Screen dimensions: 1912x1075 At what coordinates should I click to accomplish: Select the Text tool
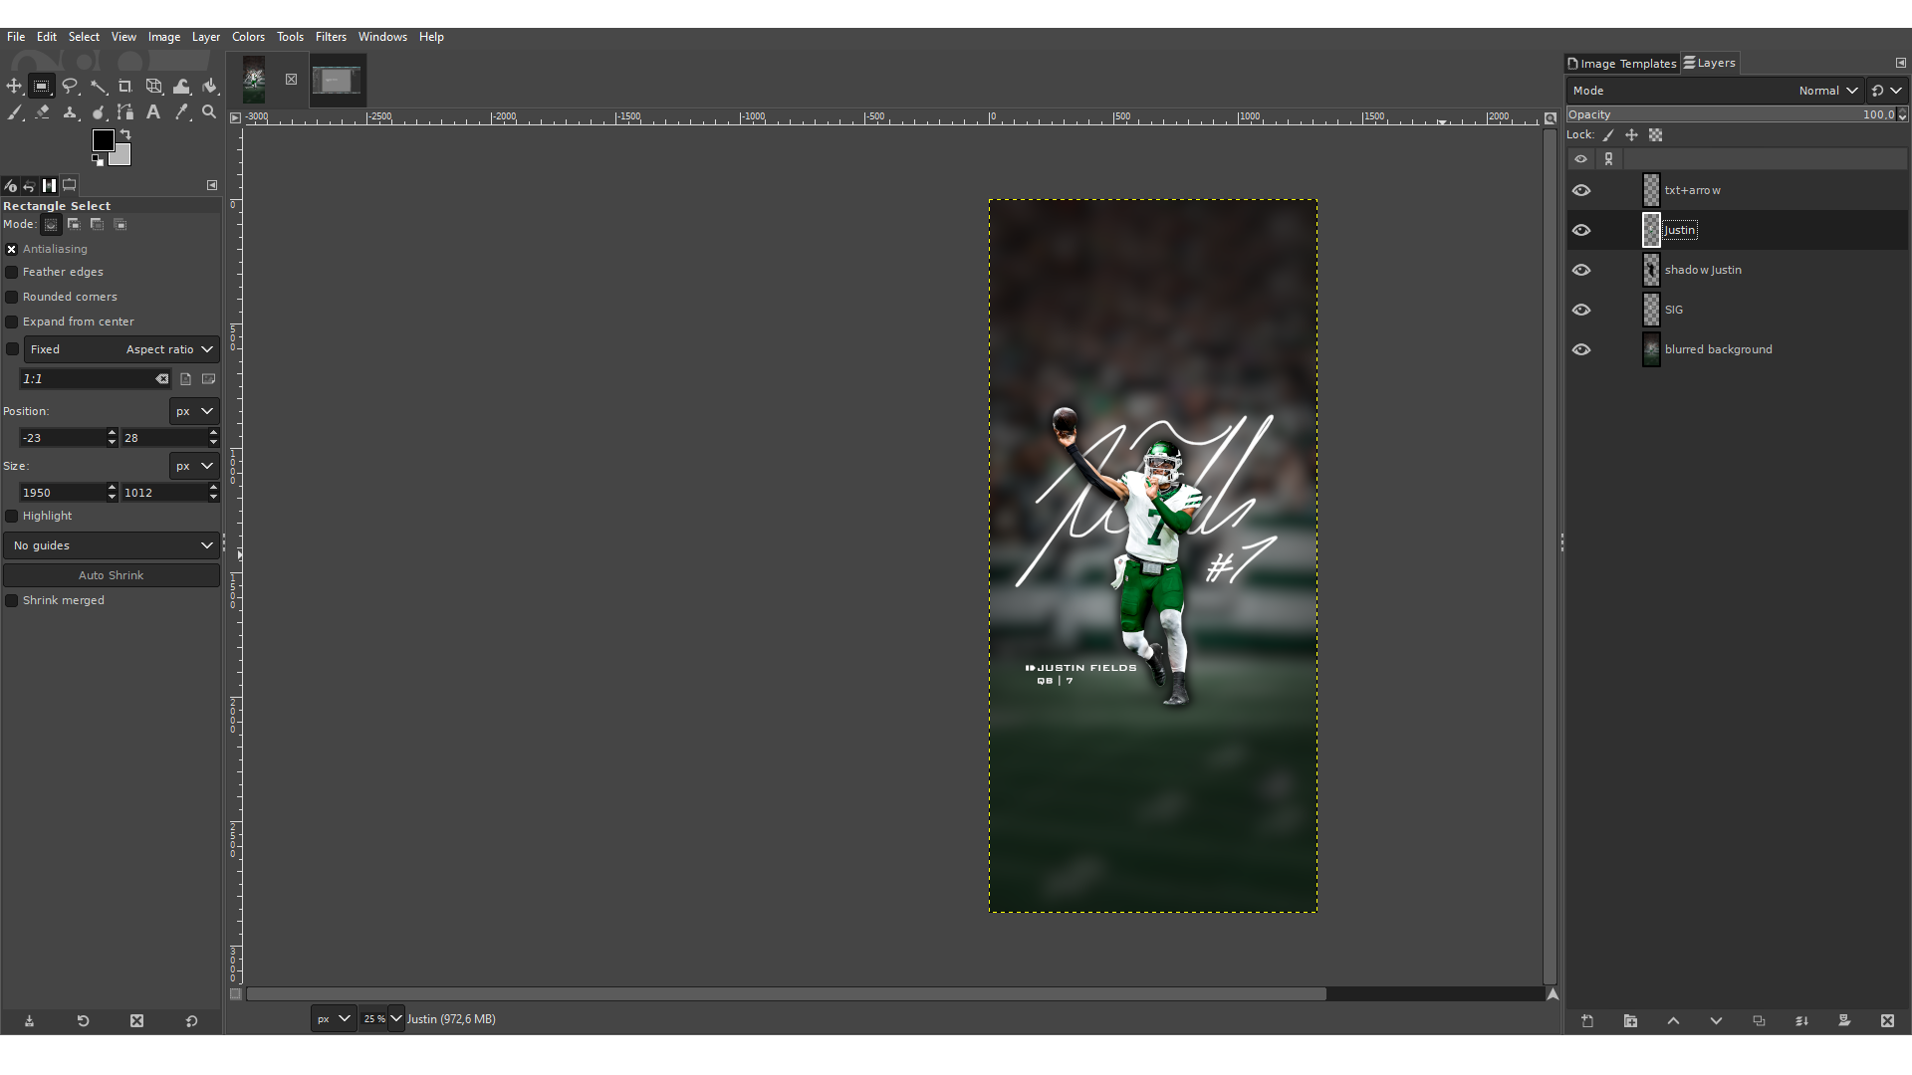coord(153,112)
